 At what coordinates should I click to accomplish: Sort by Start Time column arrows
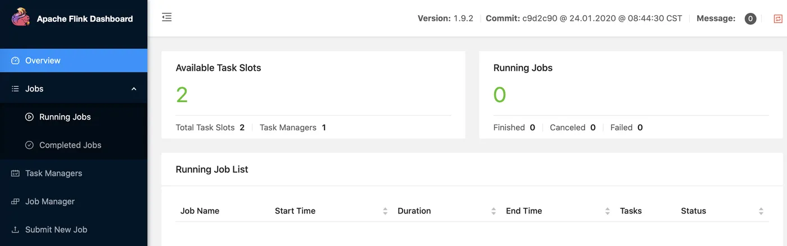(385, 211)
